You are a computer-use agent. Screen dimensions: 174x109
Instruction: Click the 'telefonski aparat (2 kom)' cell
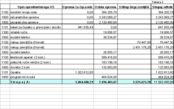coord(36,57)
